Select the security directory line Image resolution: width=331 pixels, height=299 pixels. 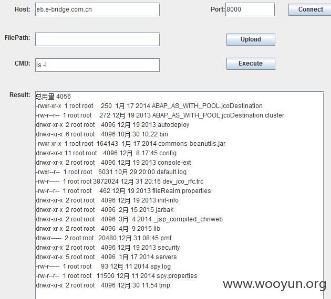pos(108,248)
